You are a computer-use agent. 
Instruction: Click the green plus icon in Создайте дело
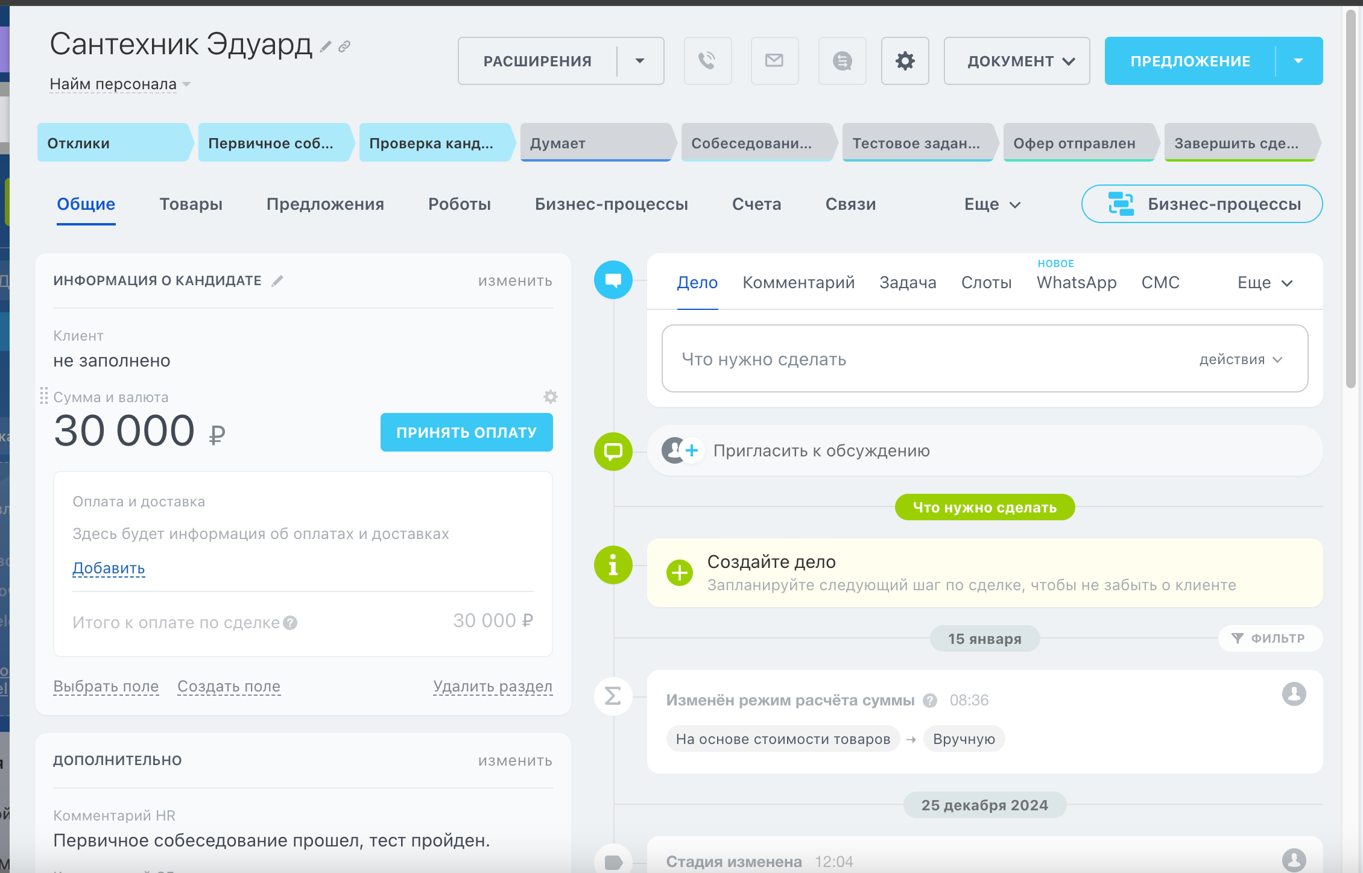point(679,573)
